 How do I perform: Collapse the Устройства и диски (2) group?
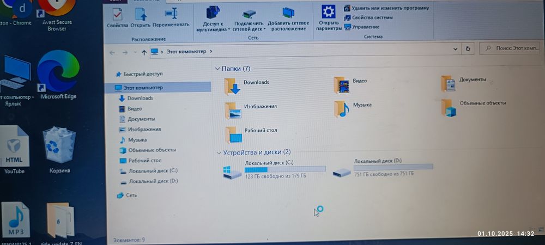(219, 152)
